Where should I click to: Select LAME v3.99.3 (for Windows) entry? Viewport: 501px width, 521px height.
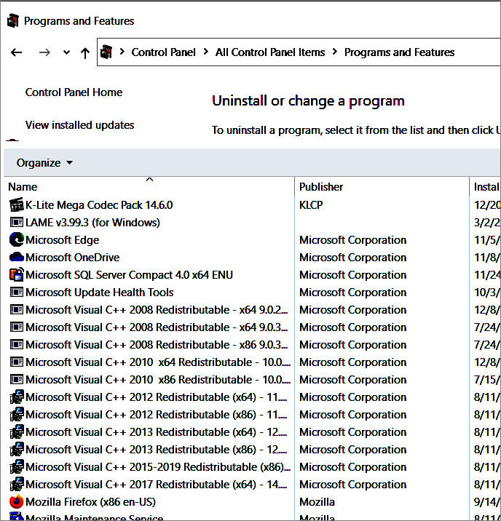(92, 222)
